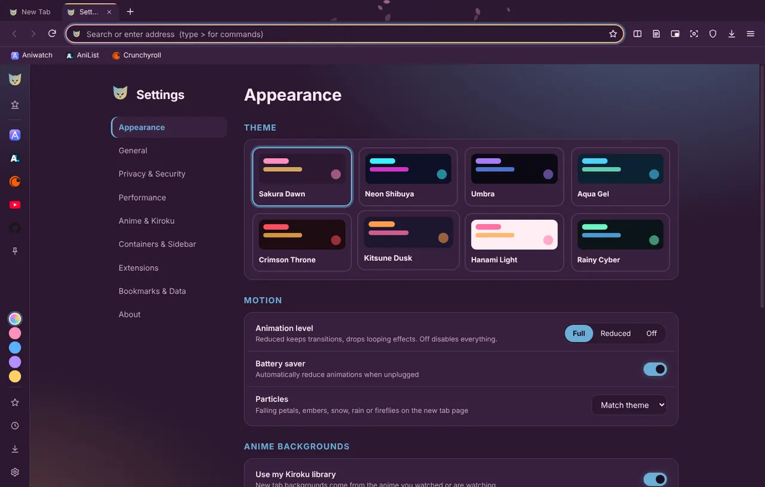Open the AniList sidebar icon
Screen dimensions: 765x487
point(15,158)
